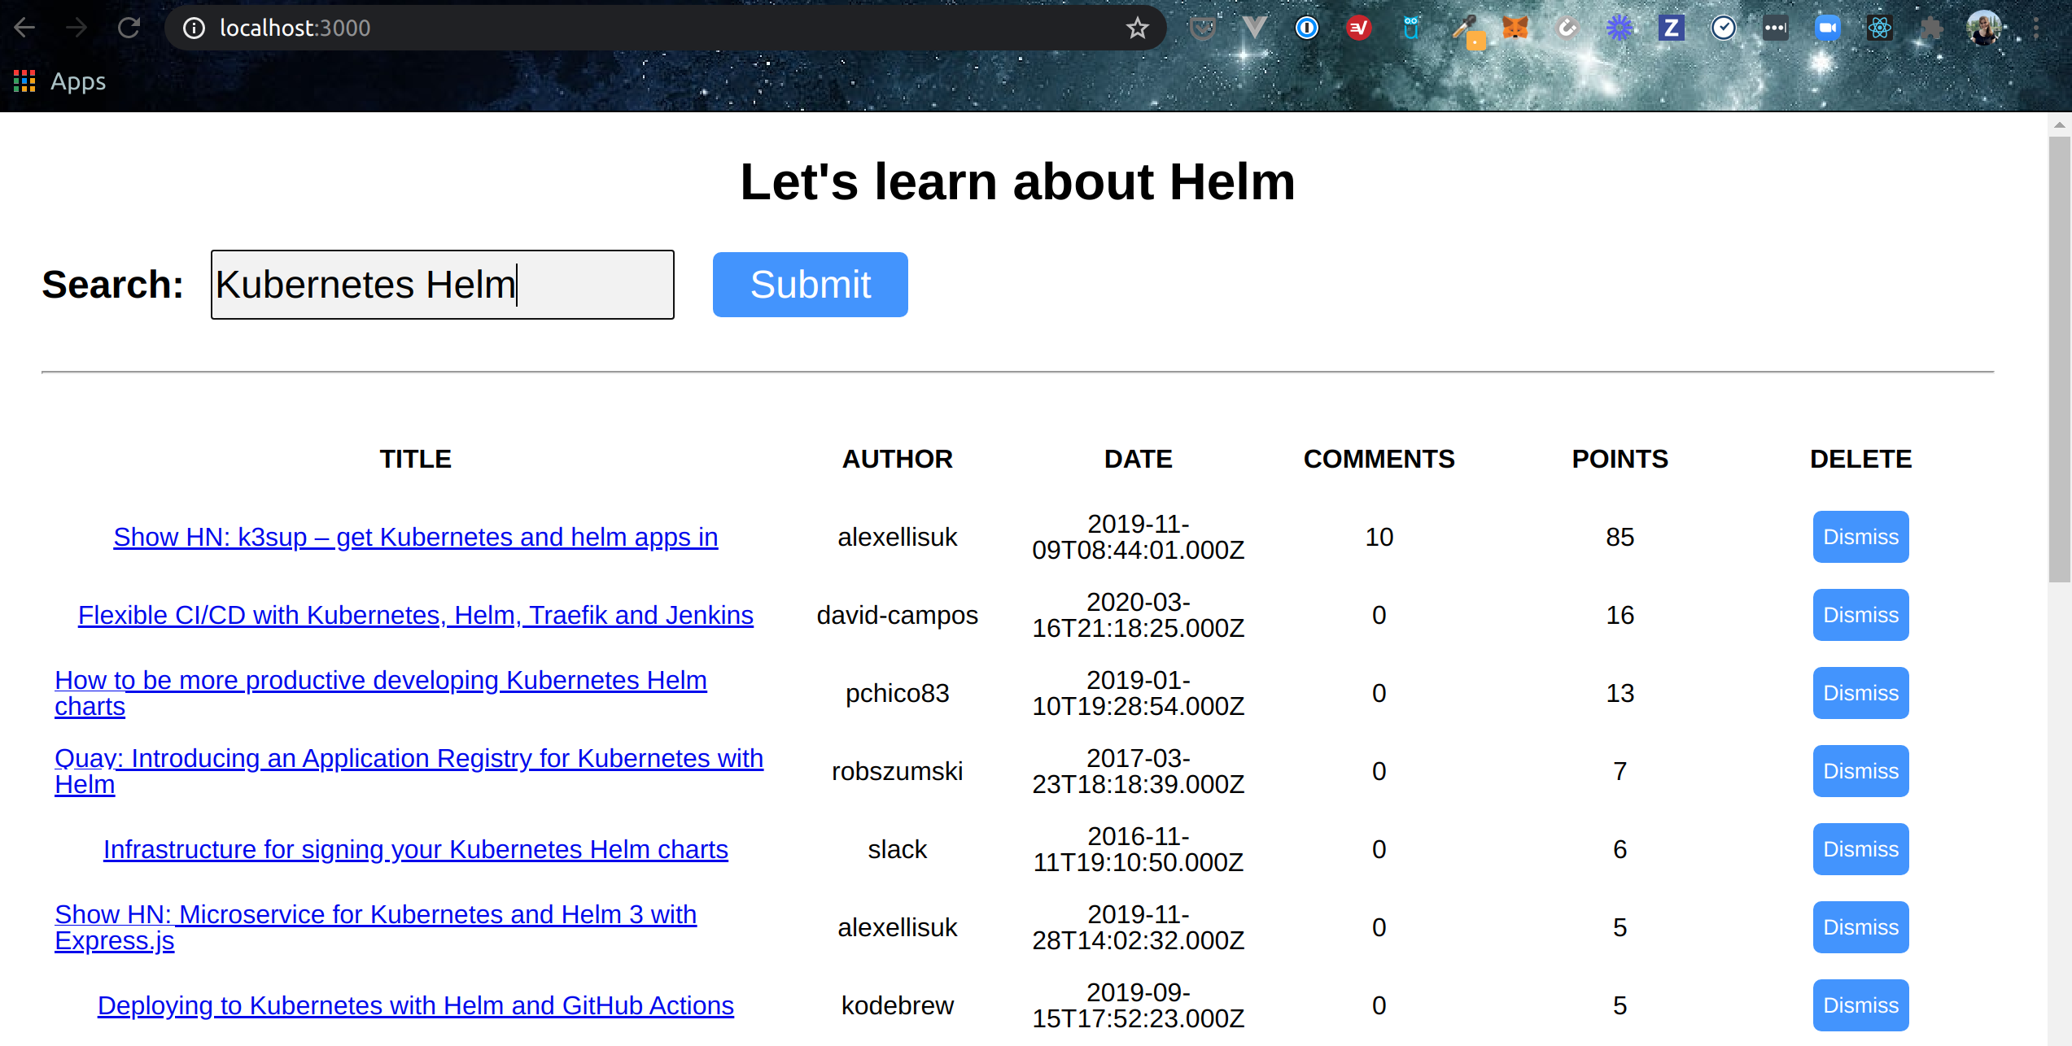Dismiss the kodebrew row
2072x1046 pixels.
click(1860, 1005)
